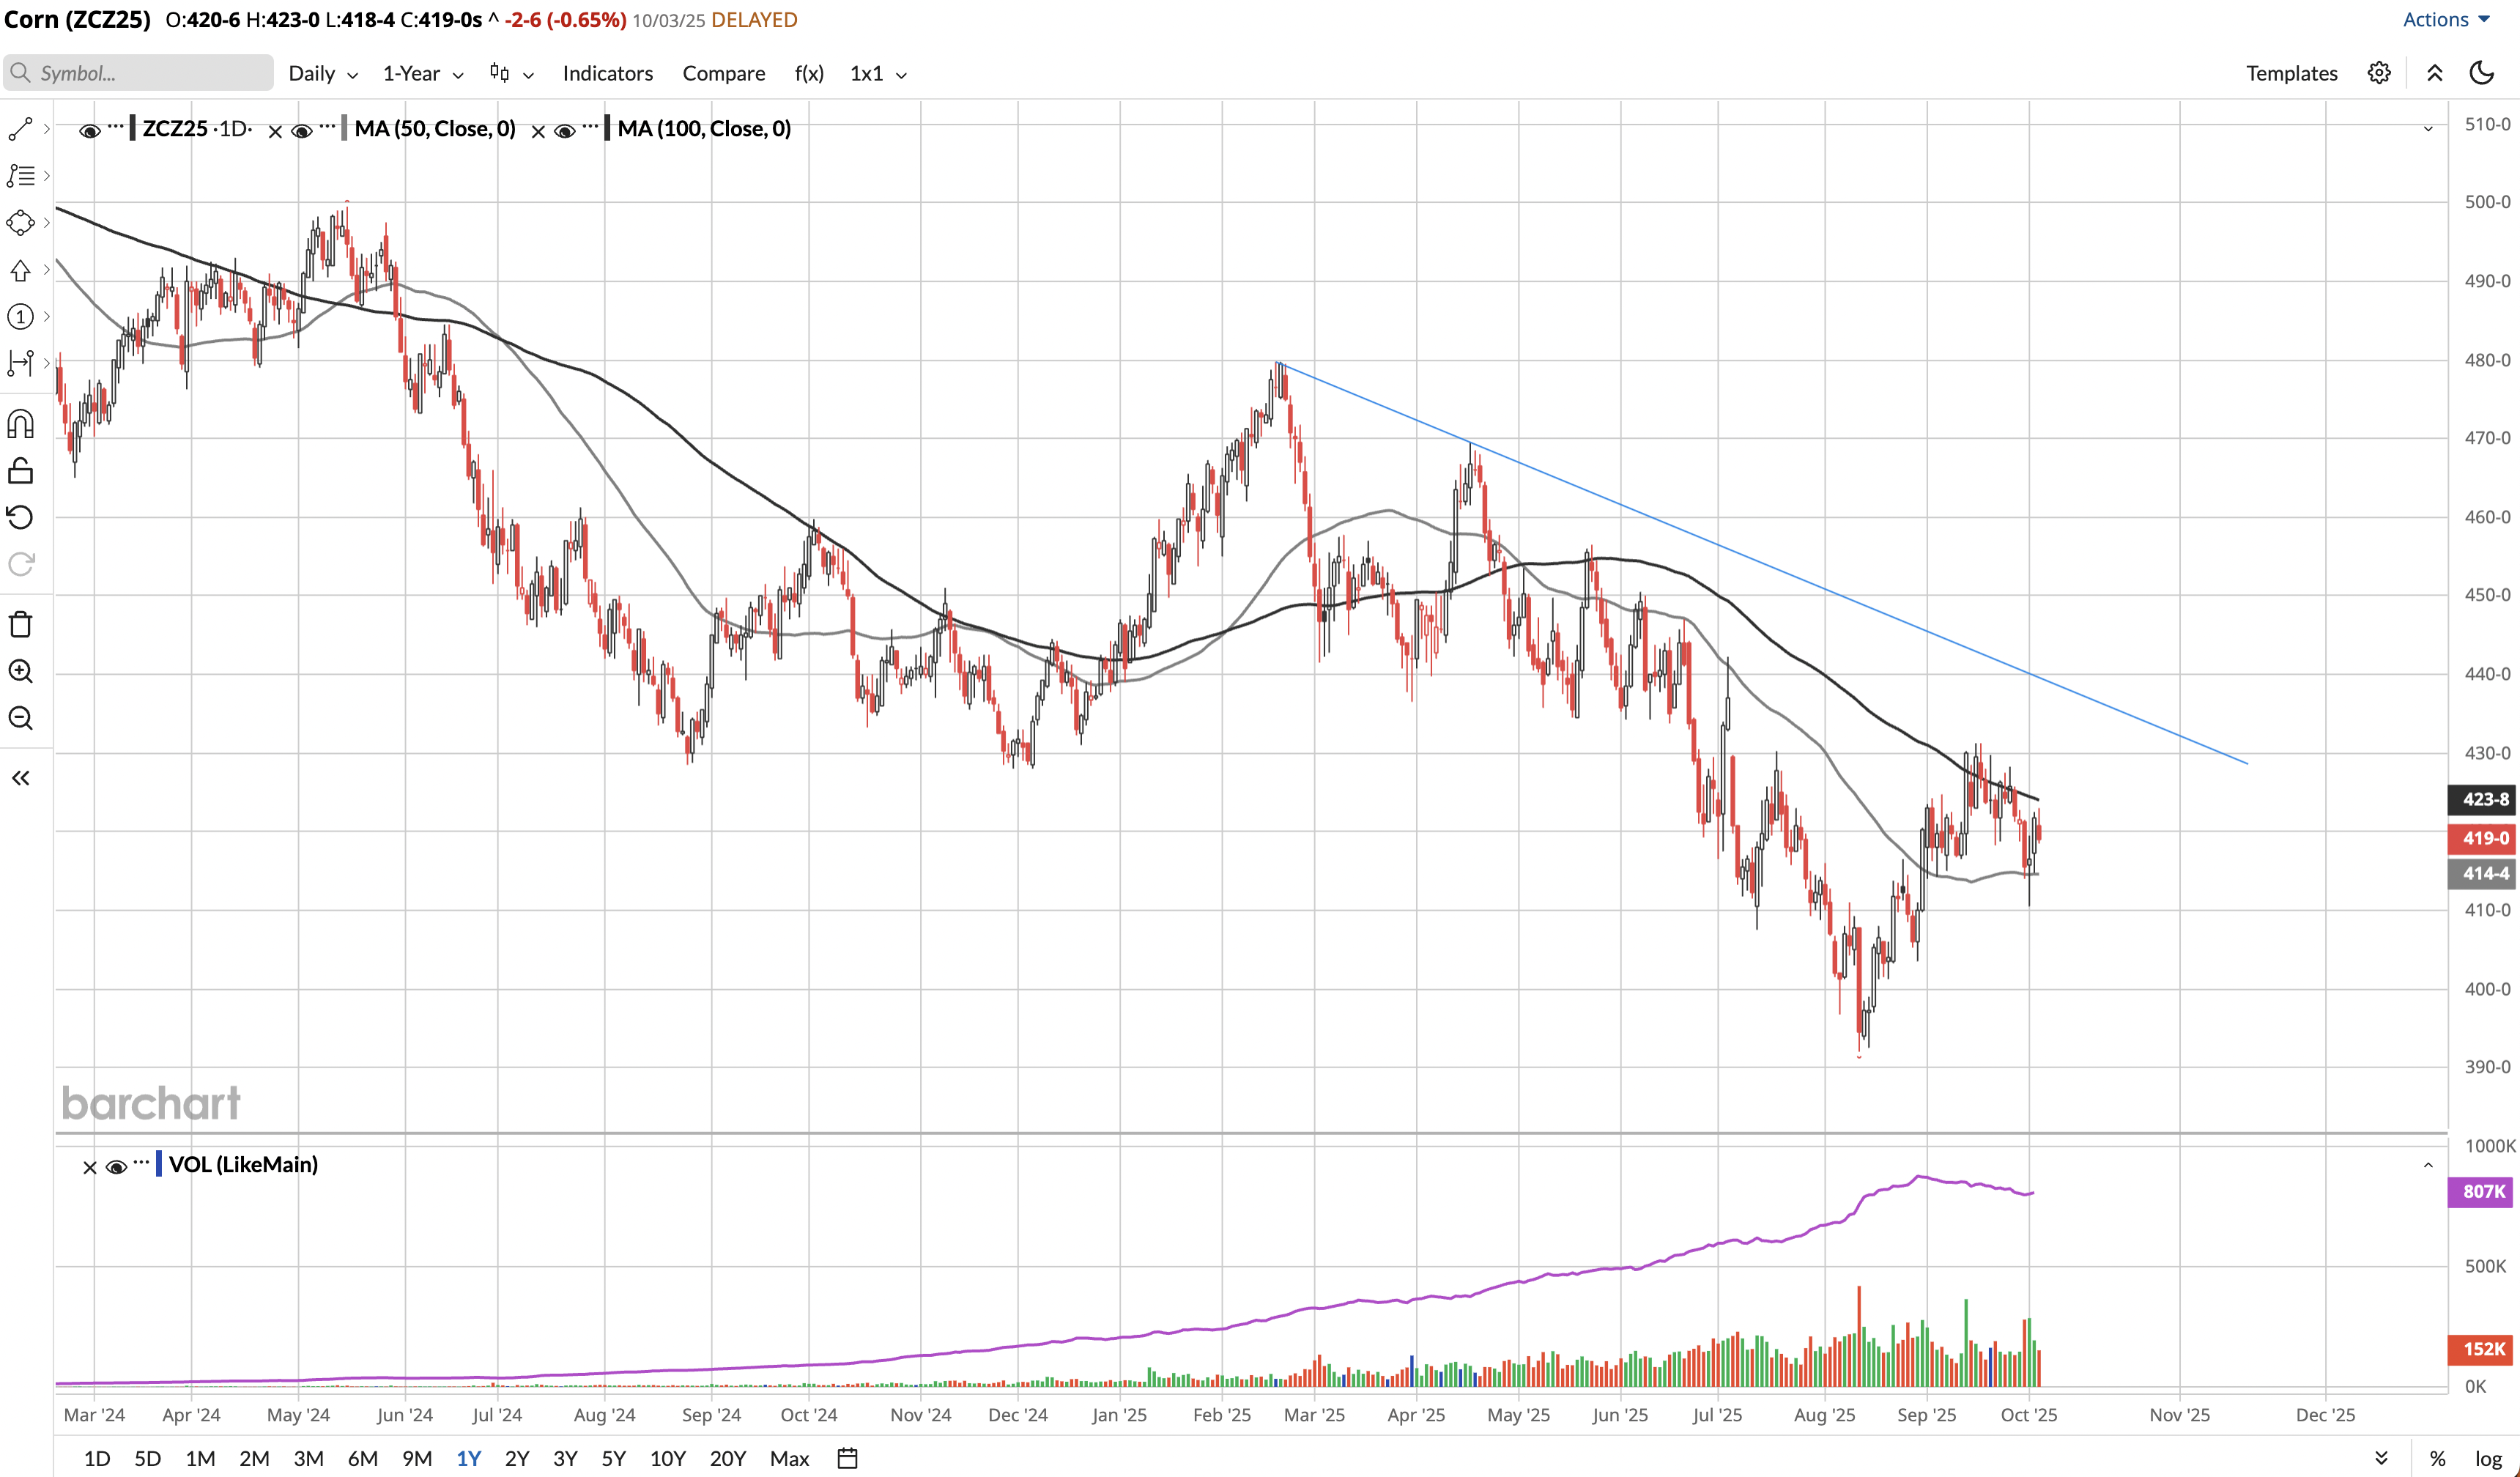
Task: Click the unlocked padlock drawings icon
Action: point(20,470)
